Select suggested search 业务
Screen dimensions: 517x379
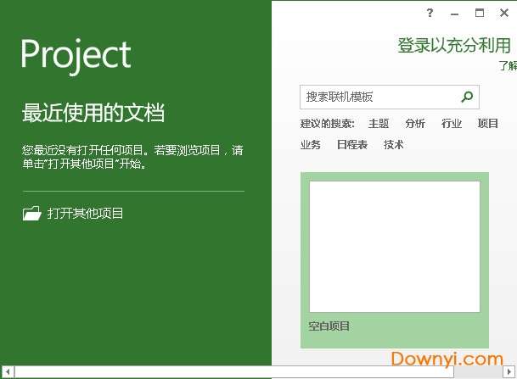pyautogui.click(x=310, y=144)
